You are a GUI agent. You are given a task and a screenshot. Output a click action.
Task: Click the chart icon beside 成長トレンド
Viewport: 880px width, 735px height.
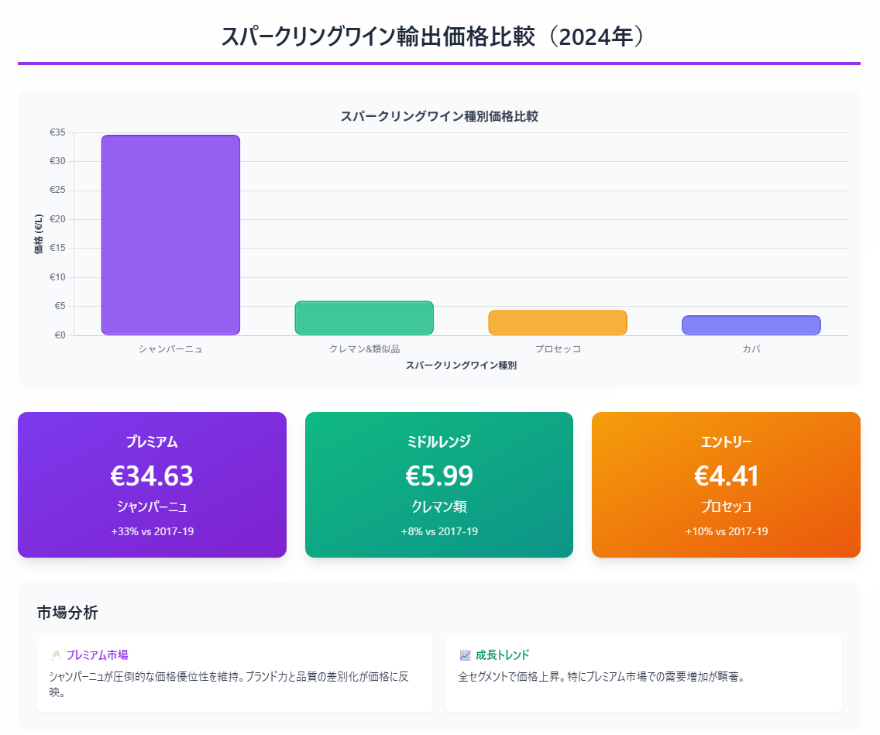465,655
